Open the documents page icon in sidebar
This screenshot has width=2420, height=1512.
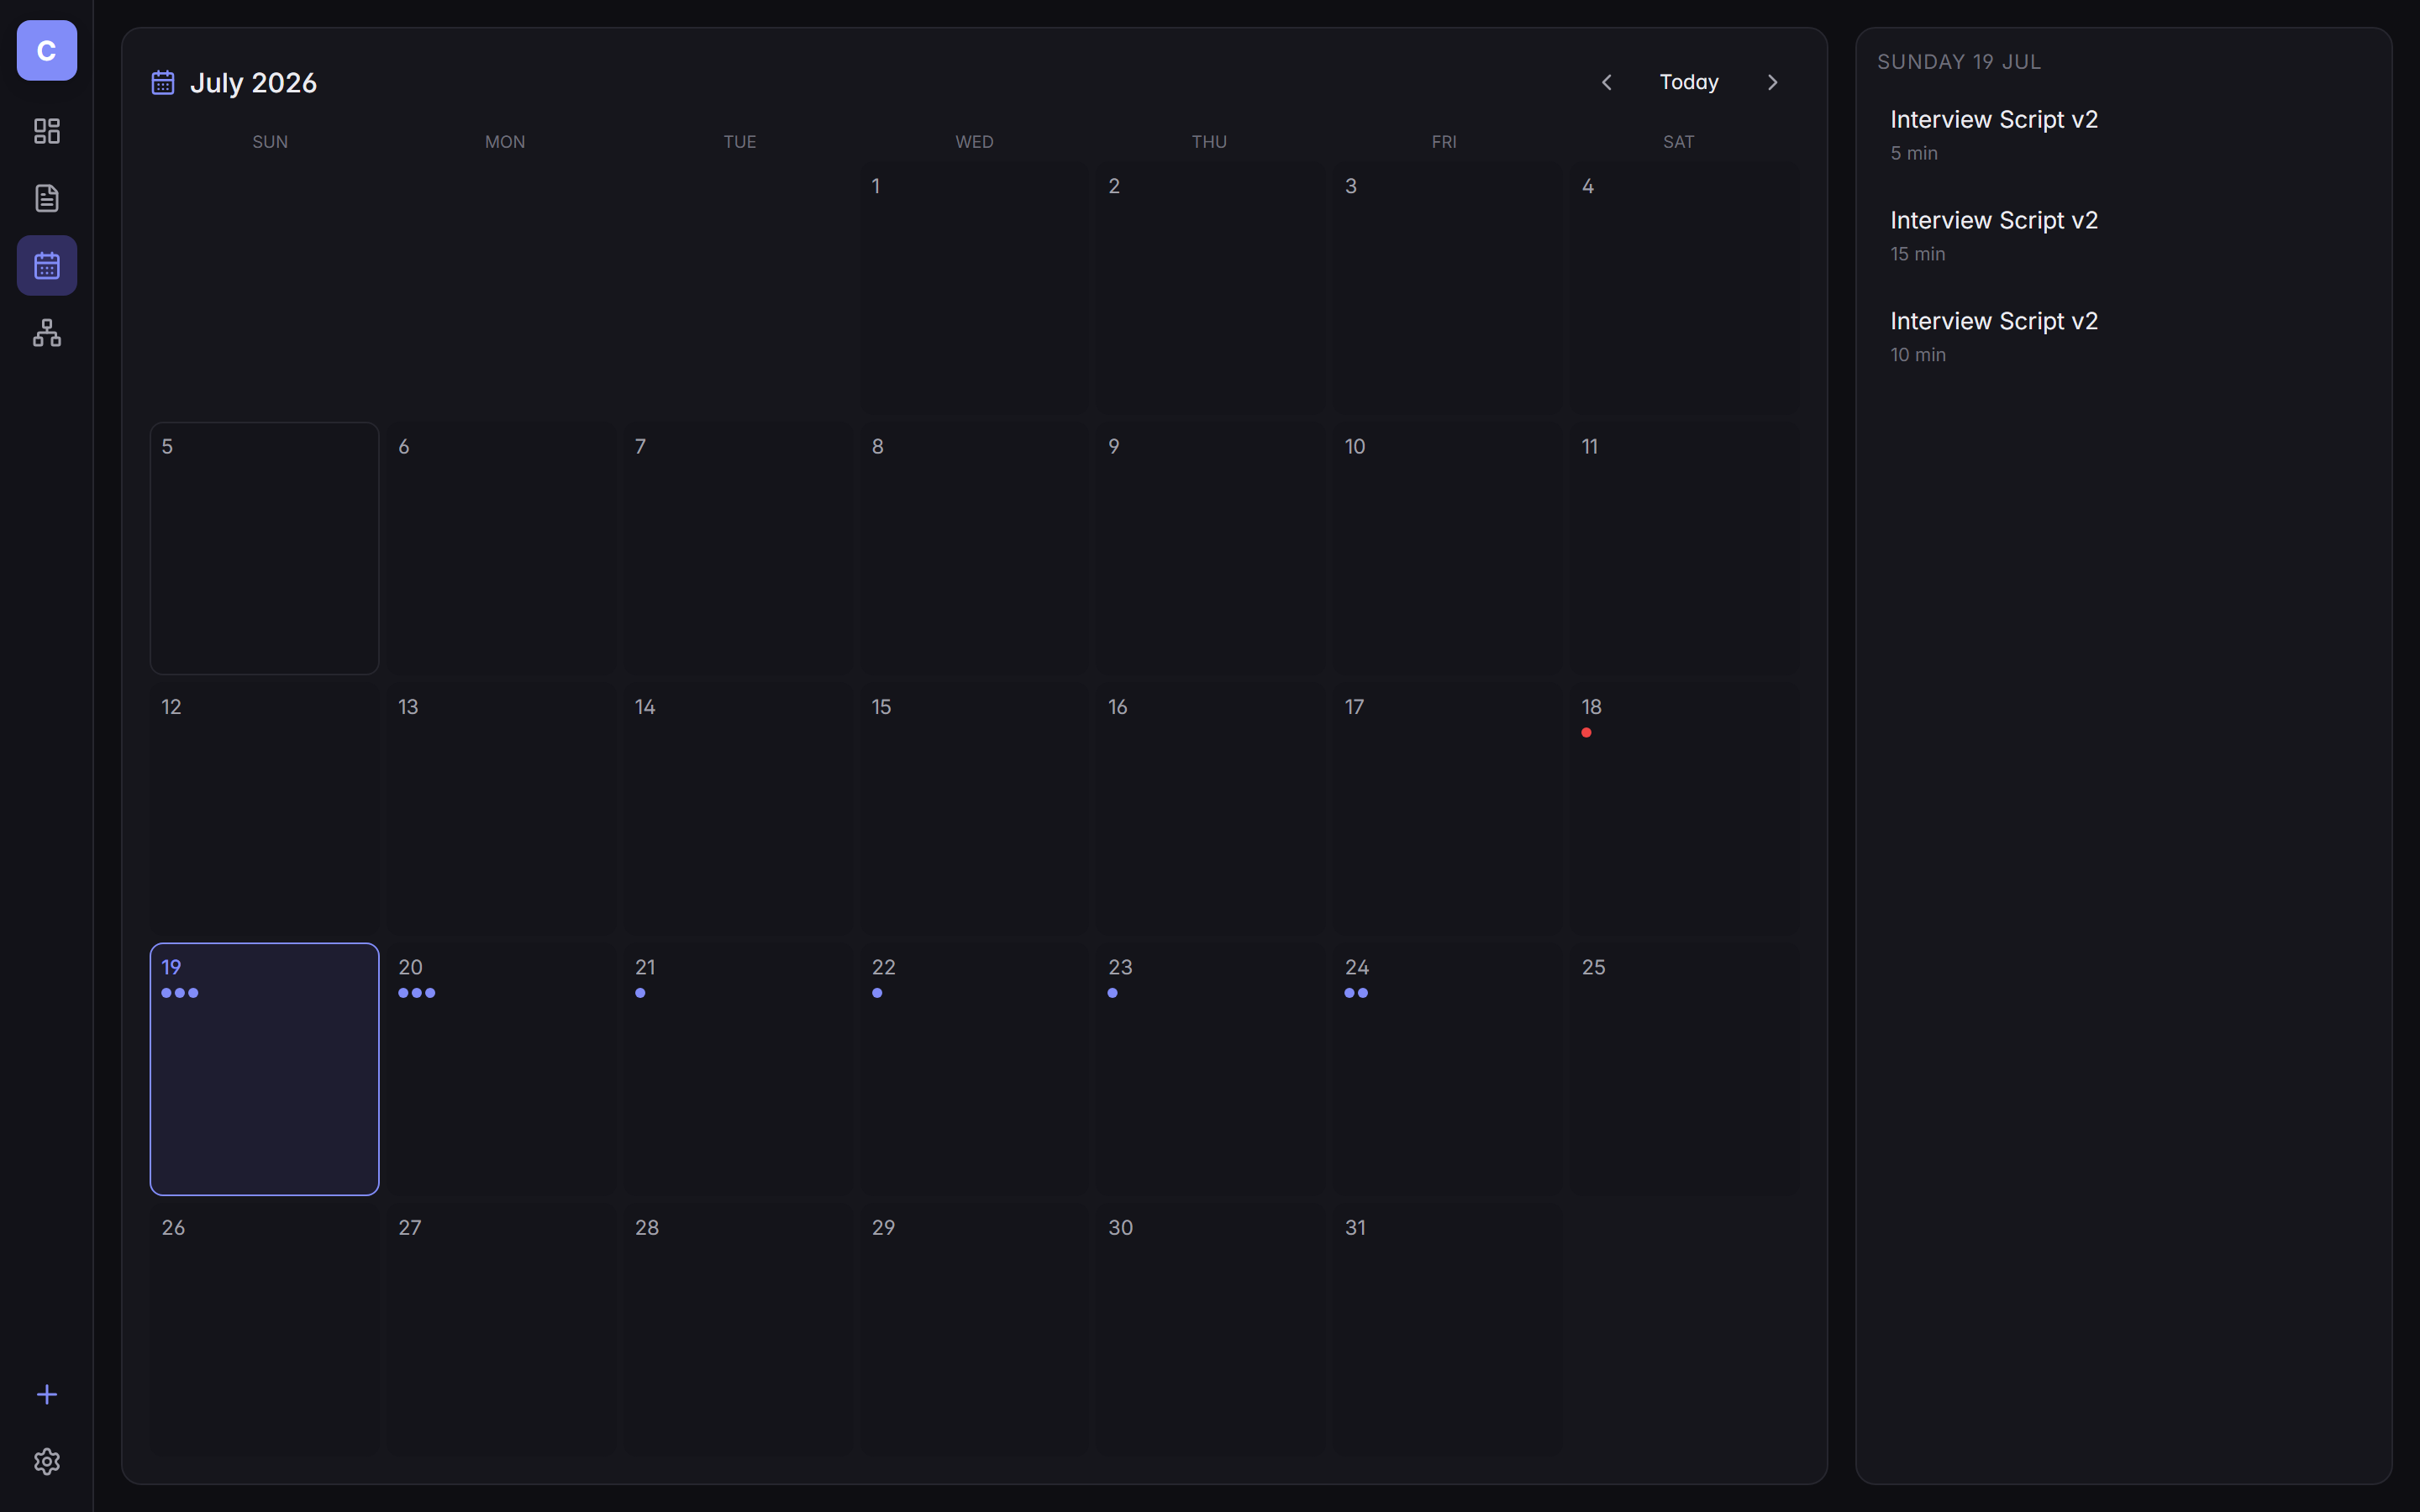click(x=47, y=198)
